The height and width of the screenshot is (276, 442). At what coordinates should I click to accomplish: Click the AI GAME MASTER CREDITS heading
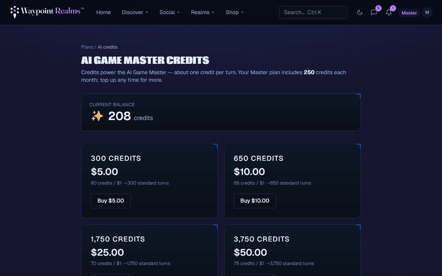145,60
